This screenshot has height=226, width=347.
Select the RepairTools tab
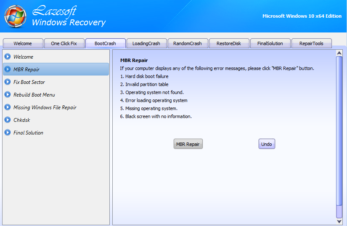click(x=311, y=43)
